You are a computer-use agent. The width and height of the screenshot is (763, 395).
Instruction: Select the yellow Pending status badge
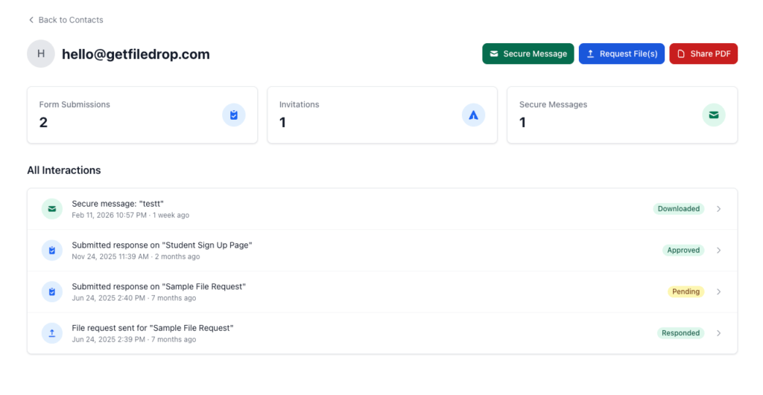(686, 292)
